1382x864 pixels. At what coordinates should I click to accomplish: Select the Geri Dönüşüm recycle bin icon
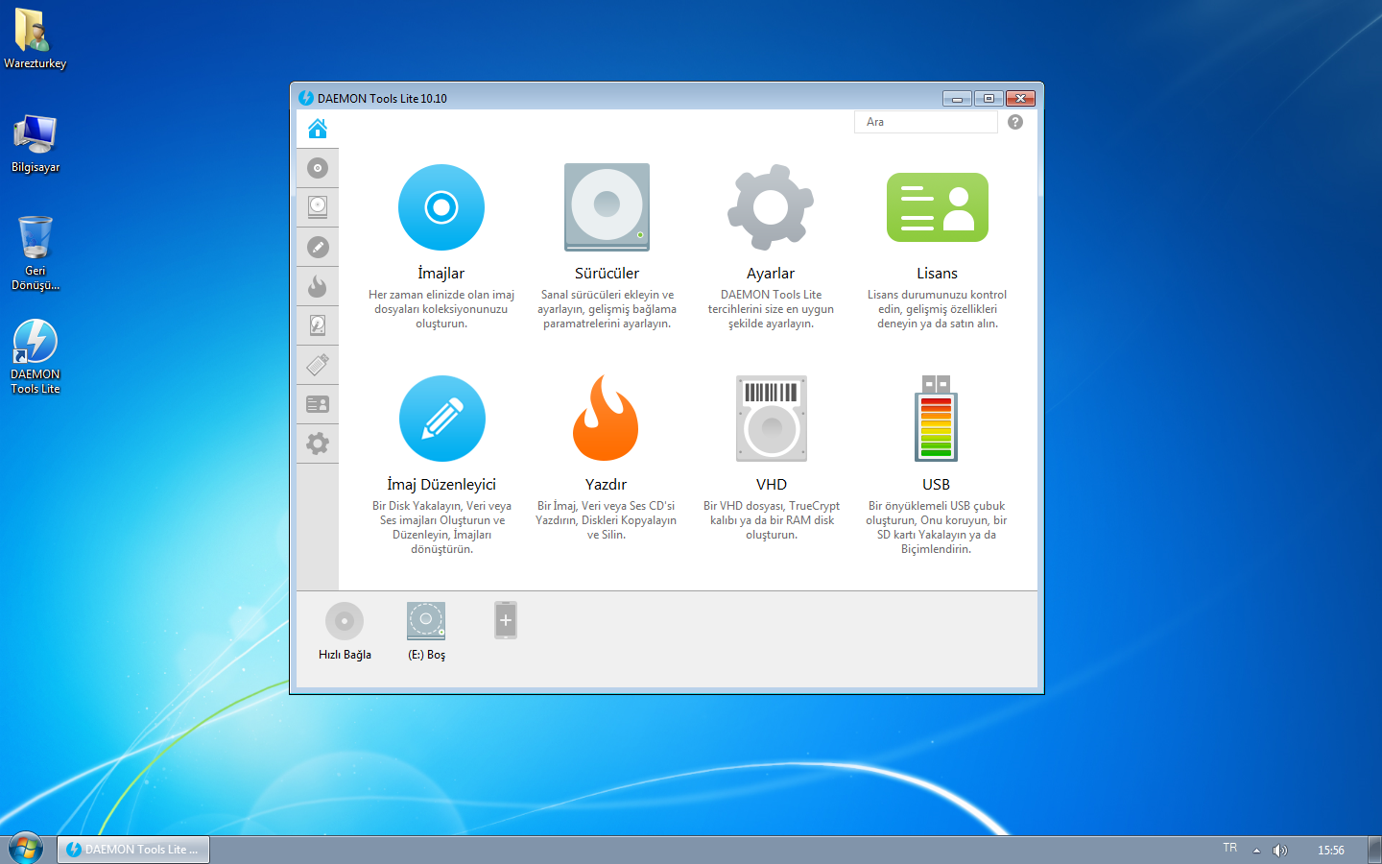[x=36, y=253]
